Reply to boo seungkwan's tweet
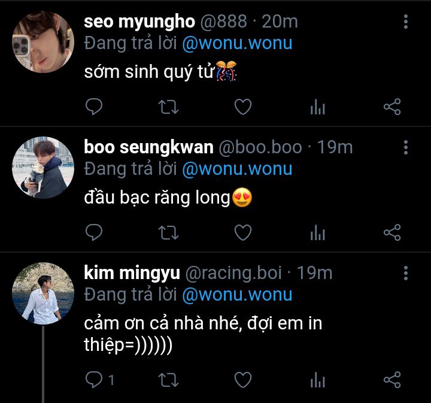431x403 pixels. (x=94, y=232)
